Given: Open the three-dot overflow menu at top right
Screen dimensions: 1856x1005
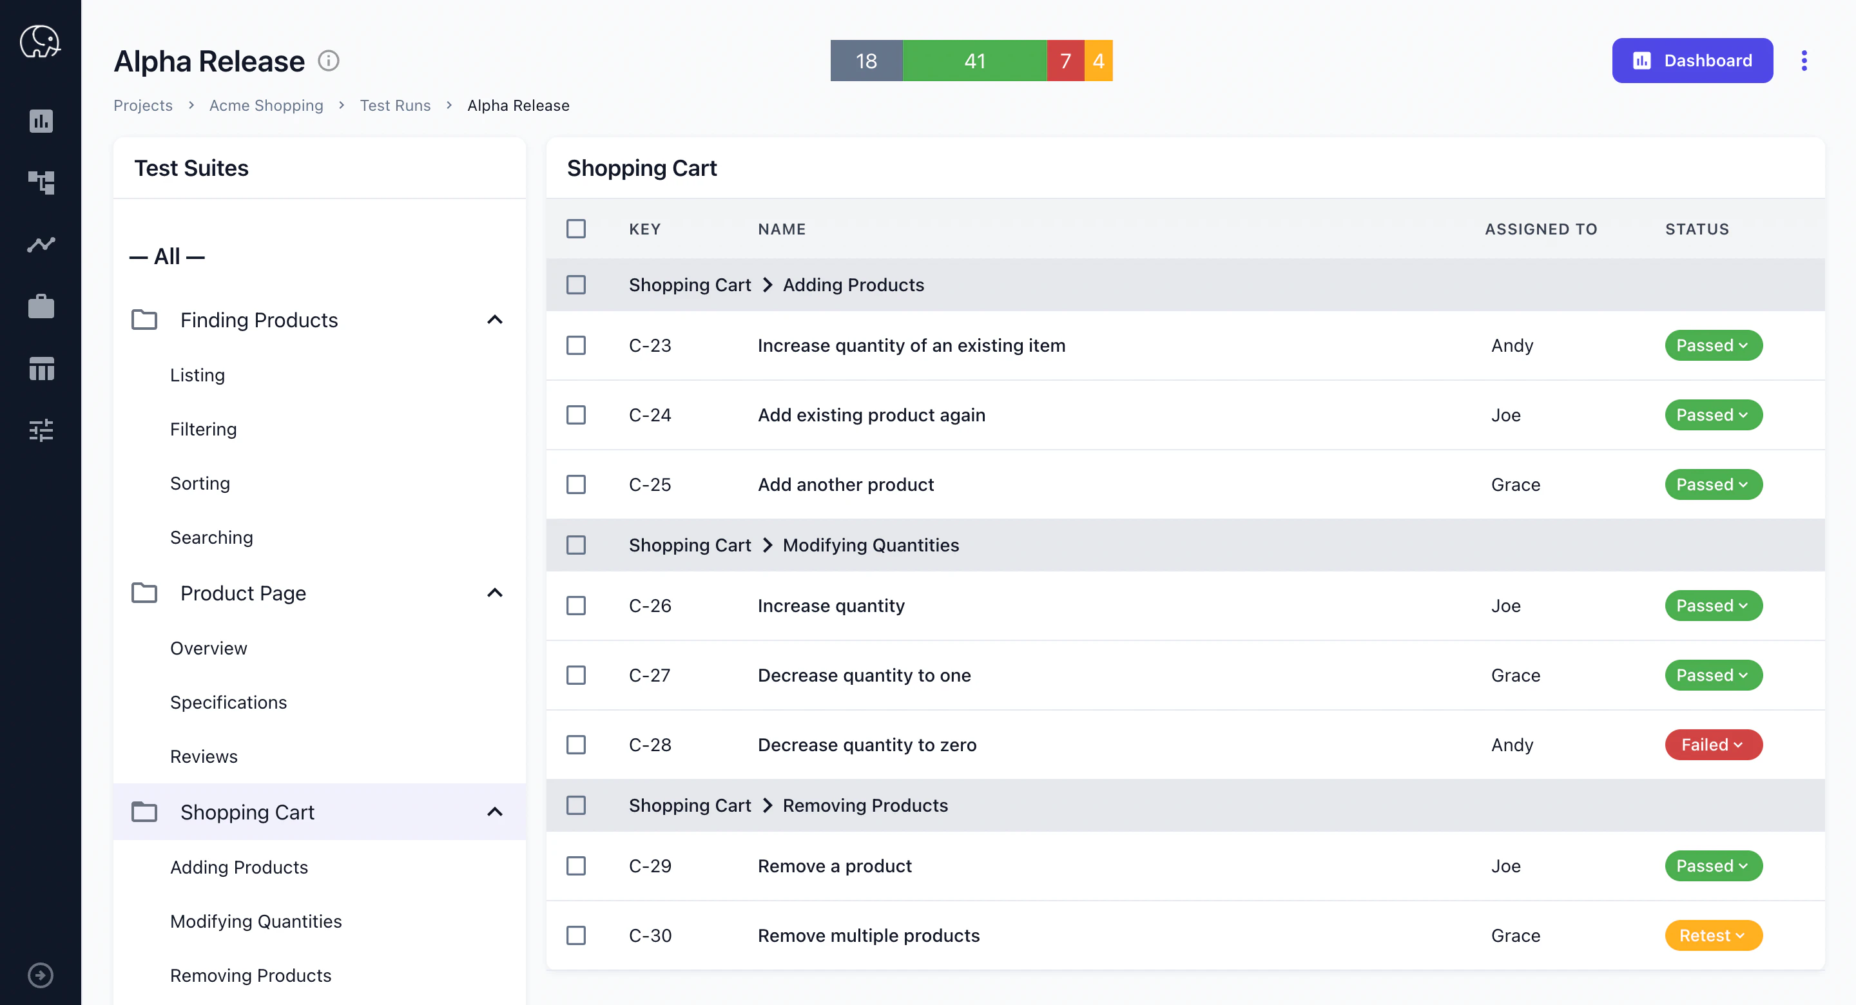Looking at the screenshot, I should tap(1804, 61).
